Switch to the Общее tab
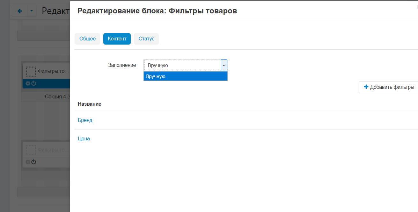This screenshot has height=212, width=418. [87, 39]
